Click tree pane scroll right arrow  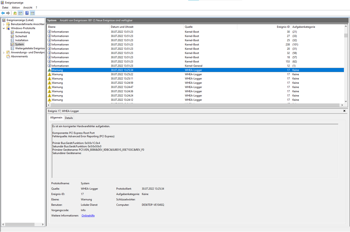[x=43, y=224]
